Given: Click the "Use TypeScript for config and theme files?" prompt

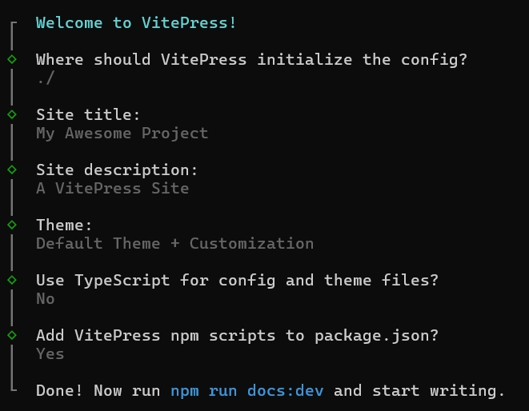Looking at the screenshot, I should pos(237,281).
